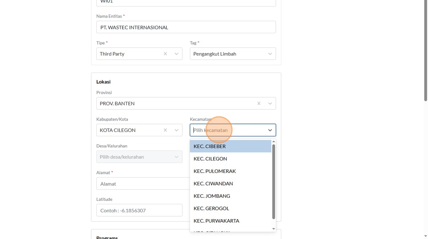Click the page scrollbar down arrow
This screenshot has width=428, height=239.
(425, 236)
